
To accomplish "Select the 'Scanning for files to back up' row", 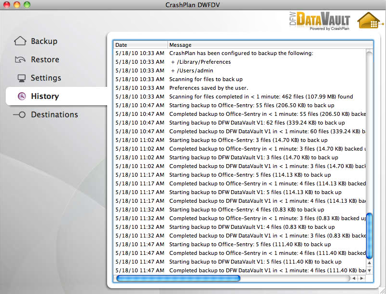I will coord(240,79).
